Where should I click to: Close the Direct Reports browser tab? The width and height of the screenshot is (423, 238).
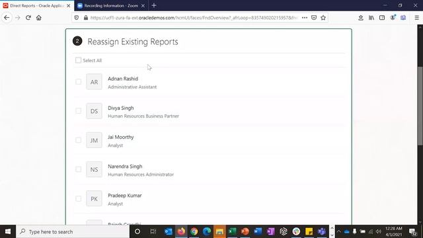click(69, 6)
